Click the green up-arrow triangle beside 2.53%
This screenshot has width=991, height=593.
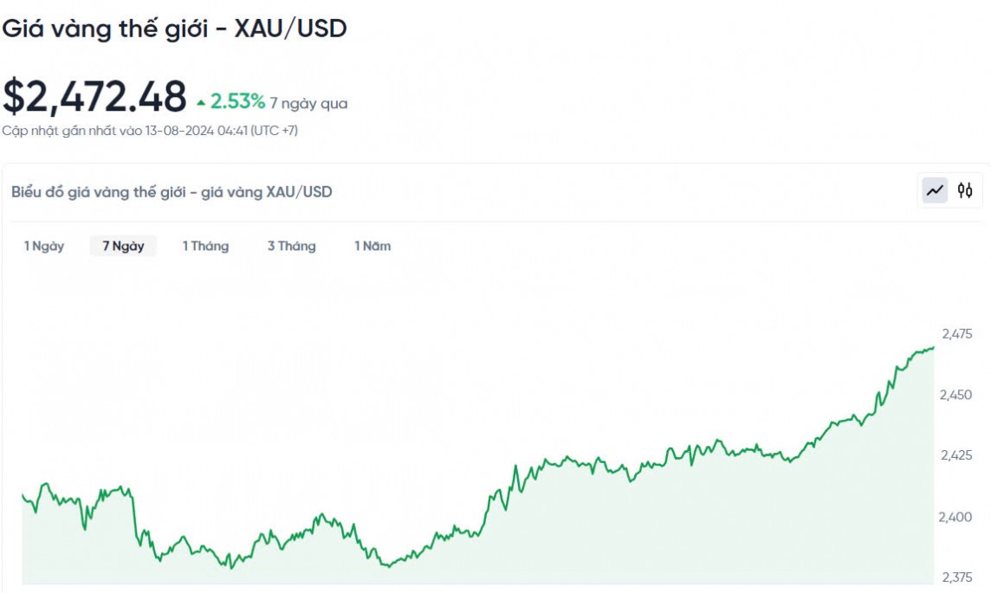(x=201, y=103)
